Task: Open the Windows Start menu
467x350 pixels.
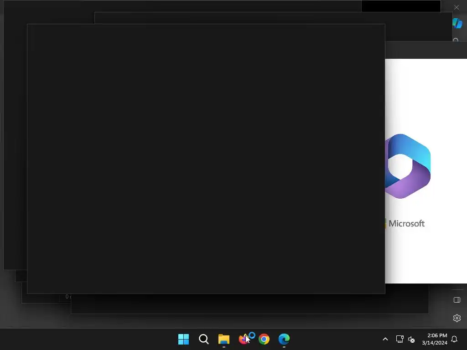Action: pos(183,339)
